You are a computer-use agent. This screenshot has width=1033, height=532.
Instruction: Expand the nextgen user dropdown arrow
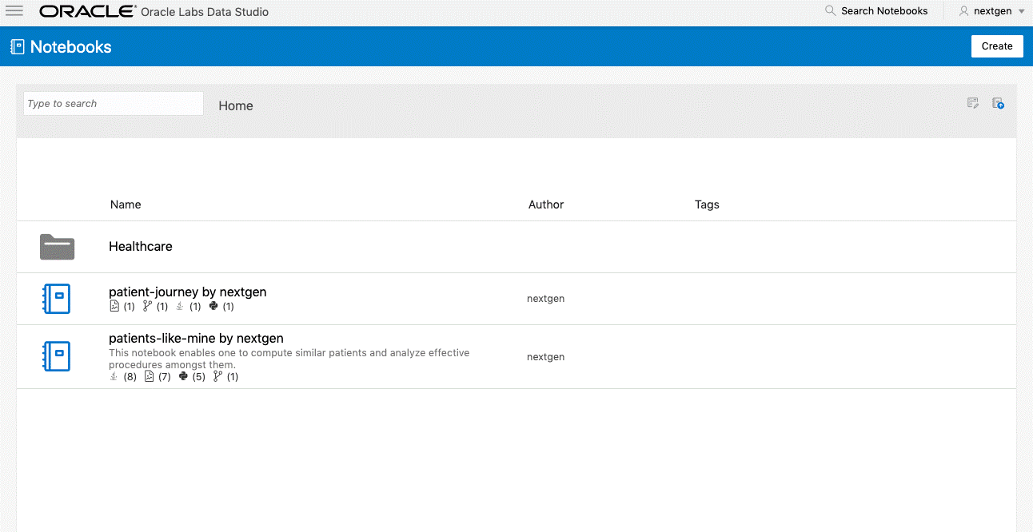[x=1021, y=12]
